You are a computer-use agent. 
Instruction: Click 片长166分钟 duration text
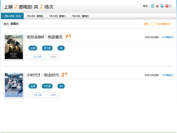pos(151,37)
